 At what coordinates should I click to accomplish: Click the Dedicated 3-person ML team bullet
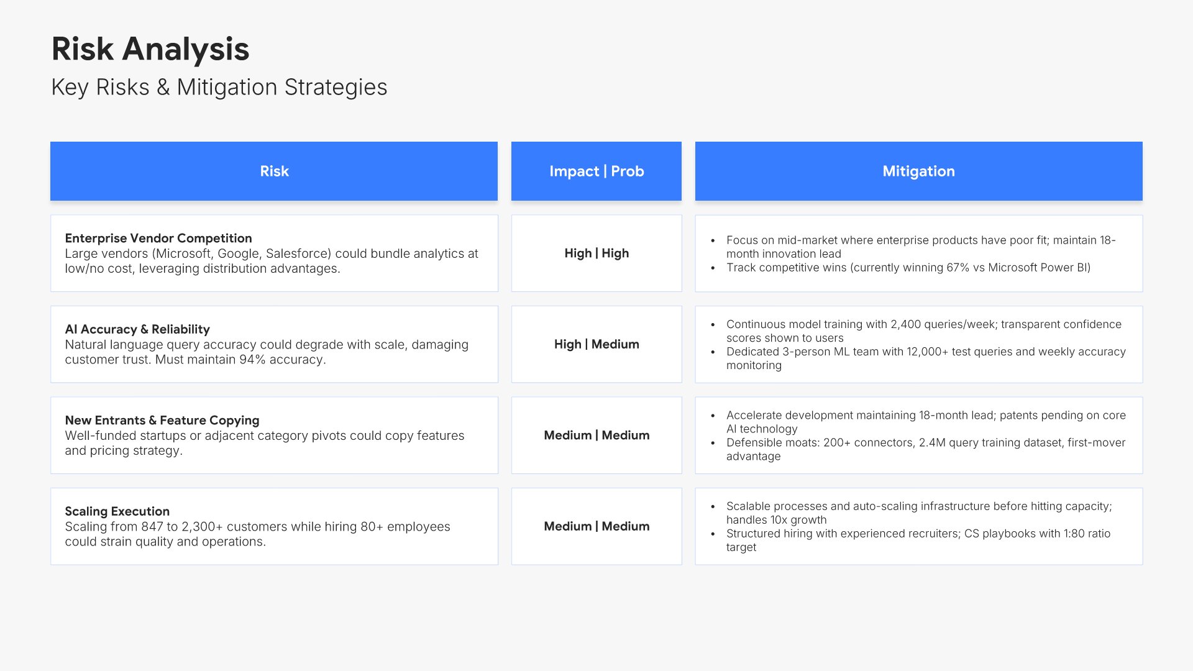click(925, 358)
